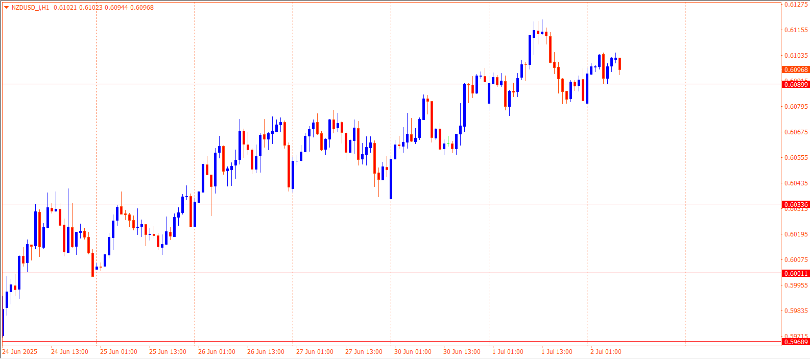The width and height of the screenshot is (810, 359).
Task: Click the 0.60075 price scale label
Action: pos(796,260)
